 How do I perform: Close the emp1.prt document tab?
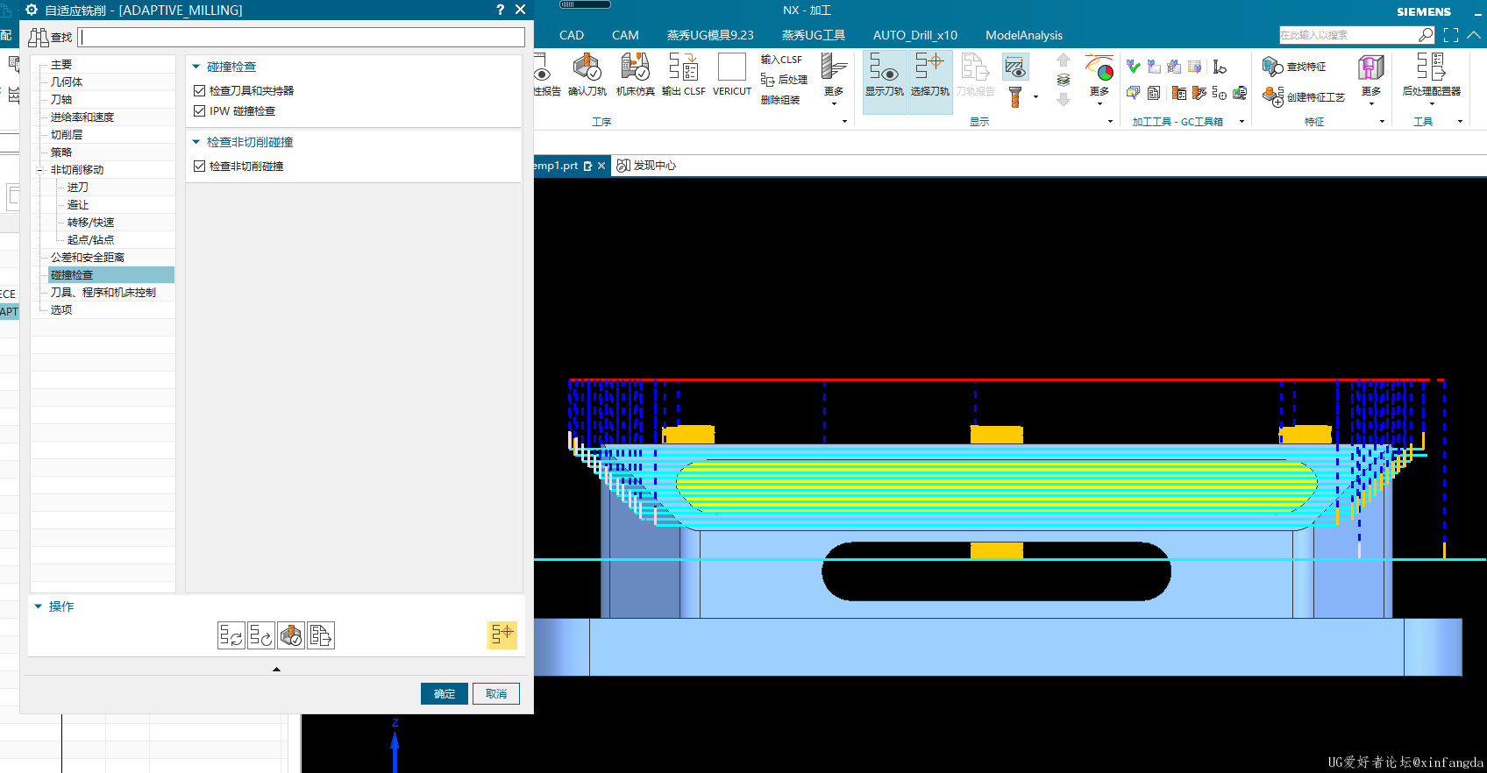tap(601, 166)
